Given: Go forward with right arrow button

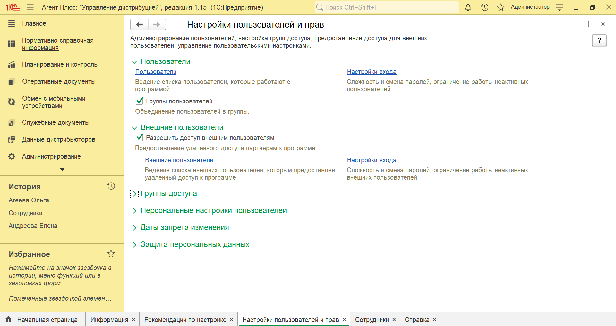Looking at the screenshot, I should [x=157, y=24].
